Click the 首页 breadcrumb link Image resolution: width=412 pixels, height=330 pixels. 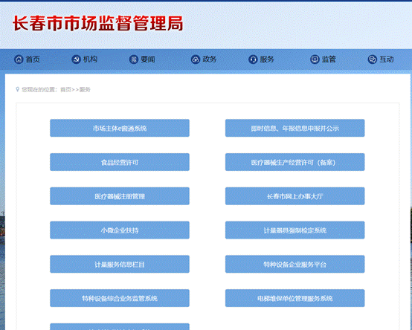(x=65, y=90)
